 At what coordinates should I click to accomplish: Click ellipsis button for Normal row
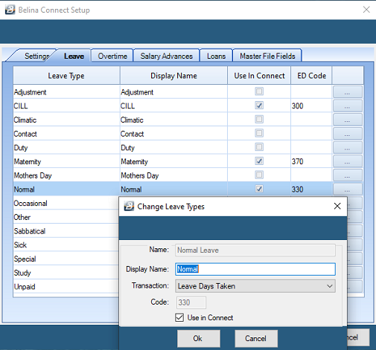click(x=348, y=189)
